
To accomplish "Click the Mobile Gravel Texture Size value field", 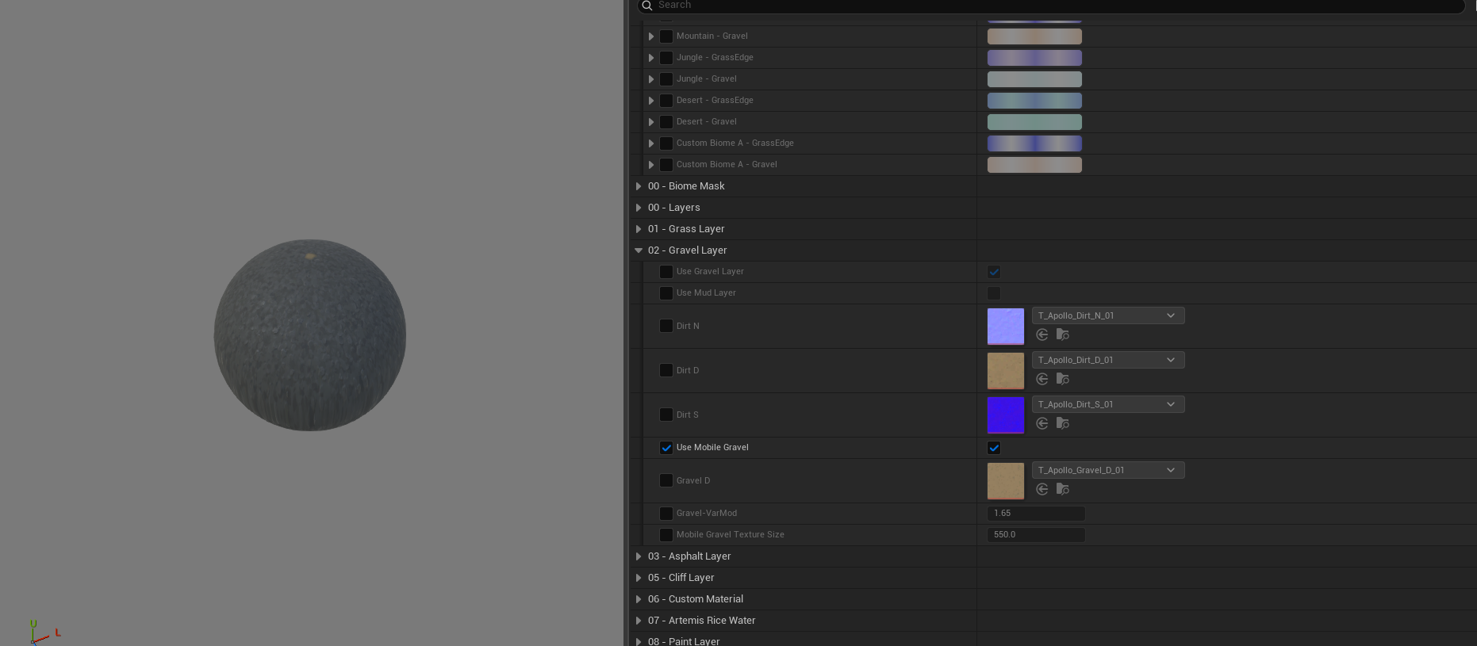I will (1035, 535).
